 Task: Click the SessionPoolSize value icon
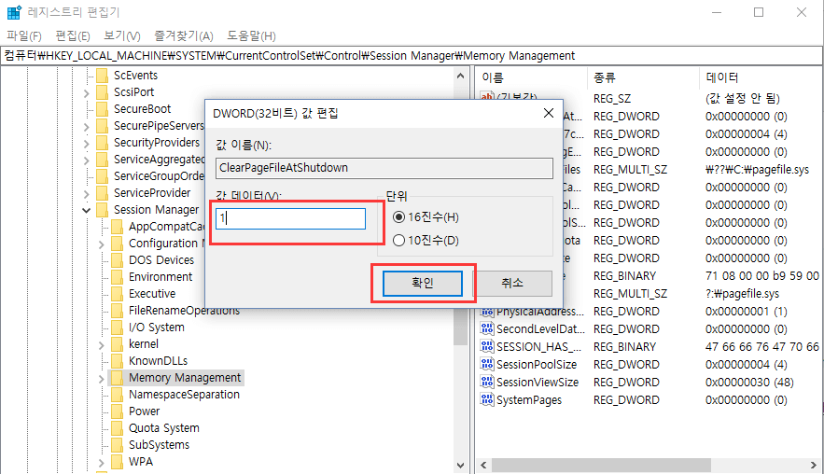tap(486, 364)
